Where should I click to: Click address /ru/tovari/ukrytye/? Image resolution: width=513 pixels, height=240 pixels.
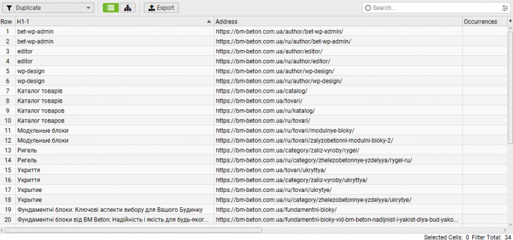(338, 190)
